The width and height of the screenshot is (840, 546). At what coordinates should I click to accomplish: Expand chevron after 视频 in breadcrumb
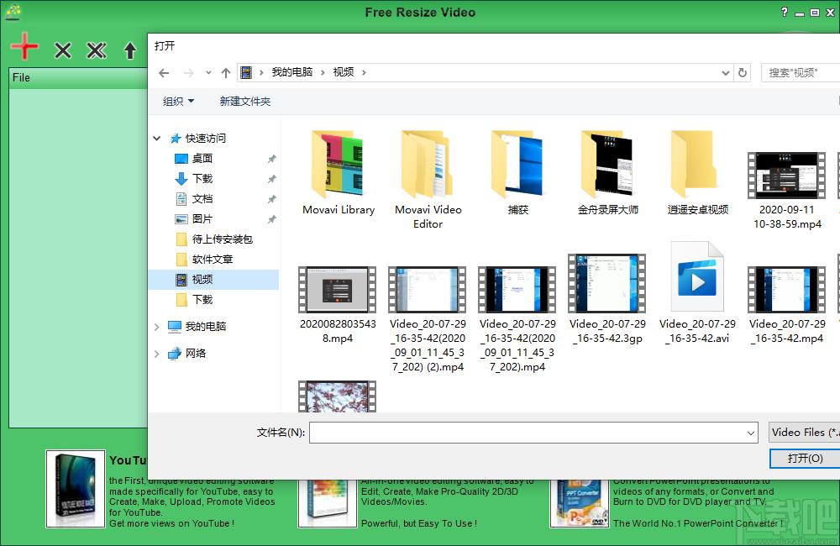(364, 72)
